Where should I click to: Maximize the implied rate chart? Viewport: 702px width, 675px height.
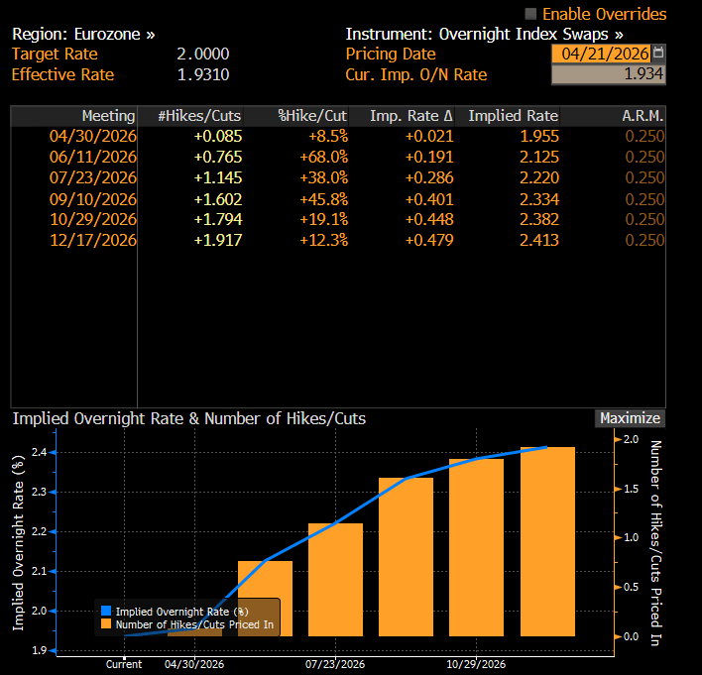pyautogui.click(x=629, y=418)
